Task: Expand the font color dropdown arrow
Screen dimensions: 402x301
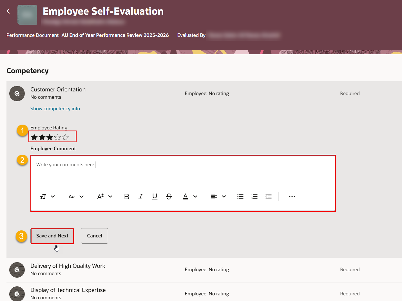Action: coord(195,197)
